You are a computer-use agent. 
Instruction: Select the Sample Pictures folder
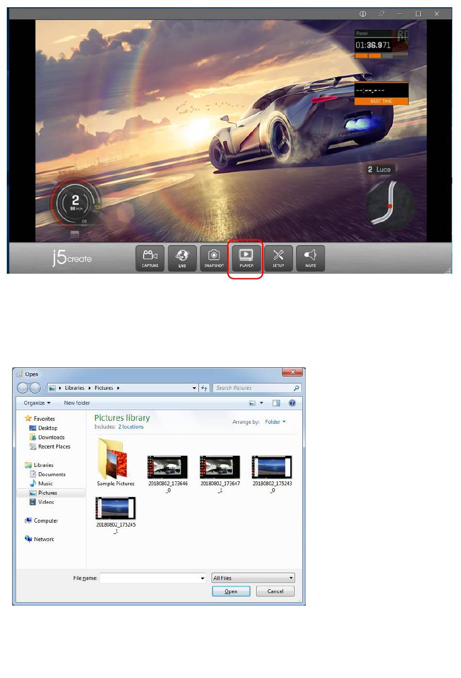pyautogui.click(x=115, y=463)
